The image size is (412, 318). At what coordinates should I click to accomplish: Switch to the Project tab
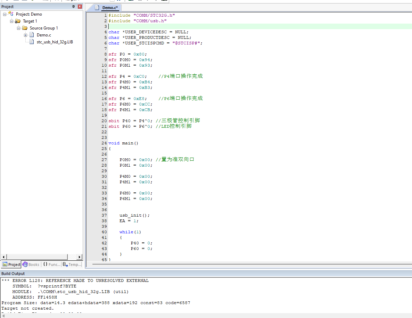click(x=11, y=265)
